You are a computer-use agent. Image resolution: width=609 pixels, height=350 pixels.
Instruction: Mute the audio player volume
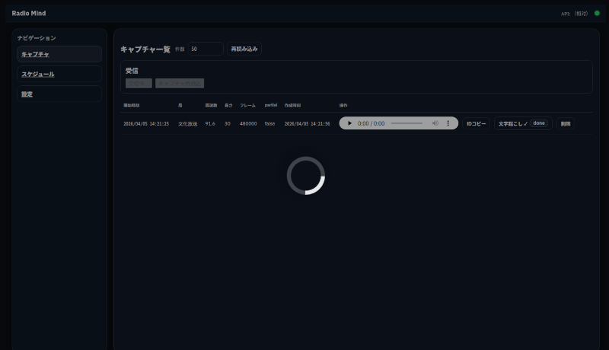(435, 123)
